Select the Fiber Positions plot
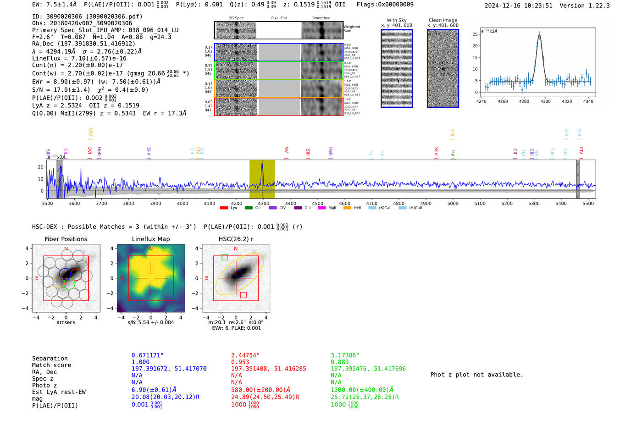642x437 pixels. (66, 278)
